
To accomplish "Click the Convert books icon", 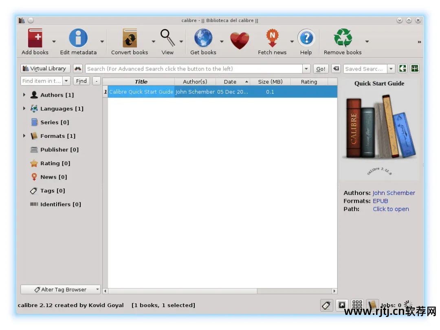I will [130, 38].
